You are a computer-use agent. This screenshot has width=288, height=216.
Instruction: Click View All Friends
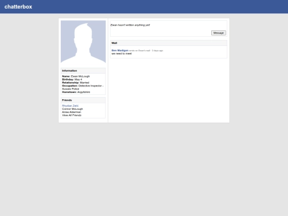71,115
